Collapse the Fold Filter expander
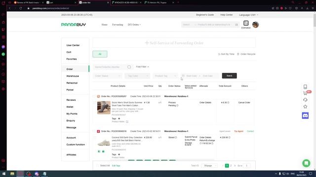The image size is (316, 177). (143, 67)
